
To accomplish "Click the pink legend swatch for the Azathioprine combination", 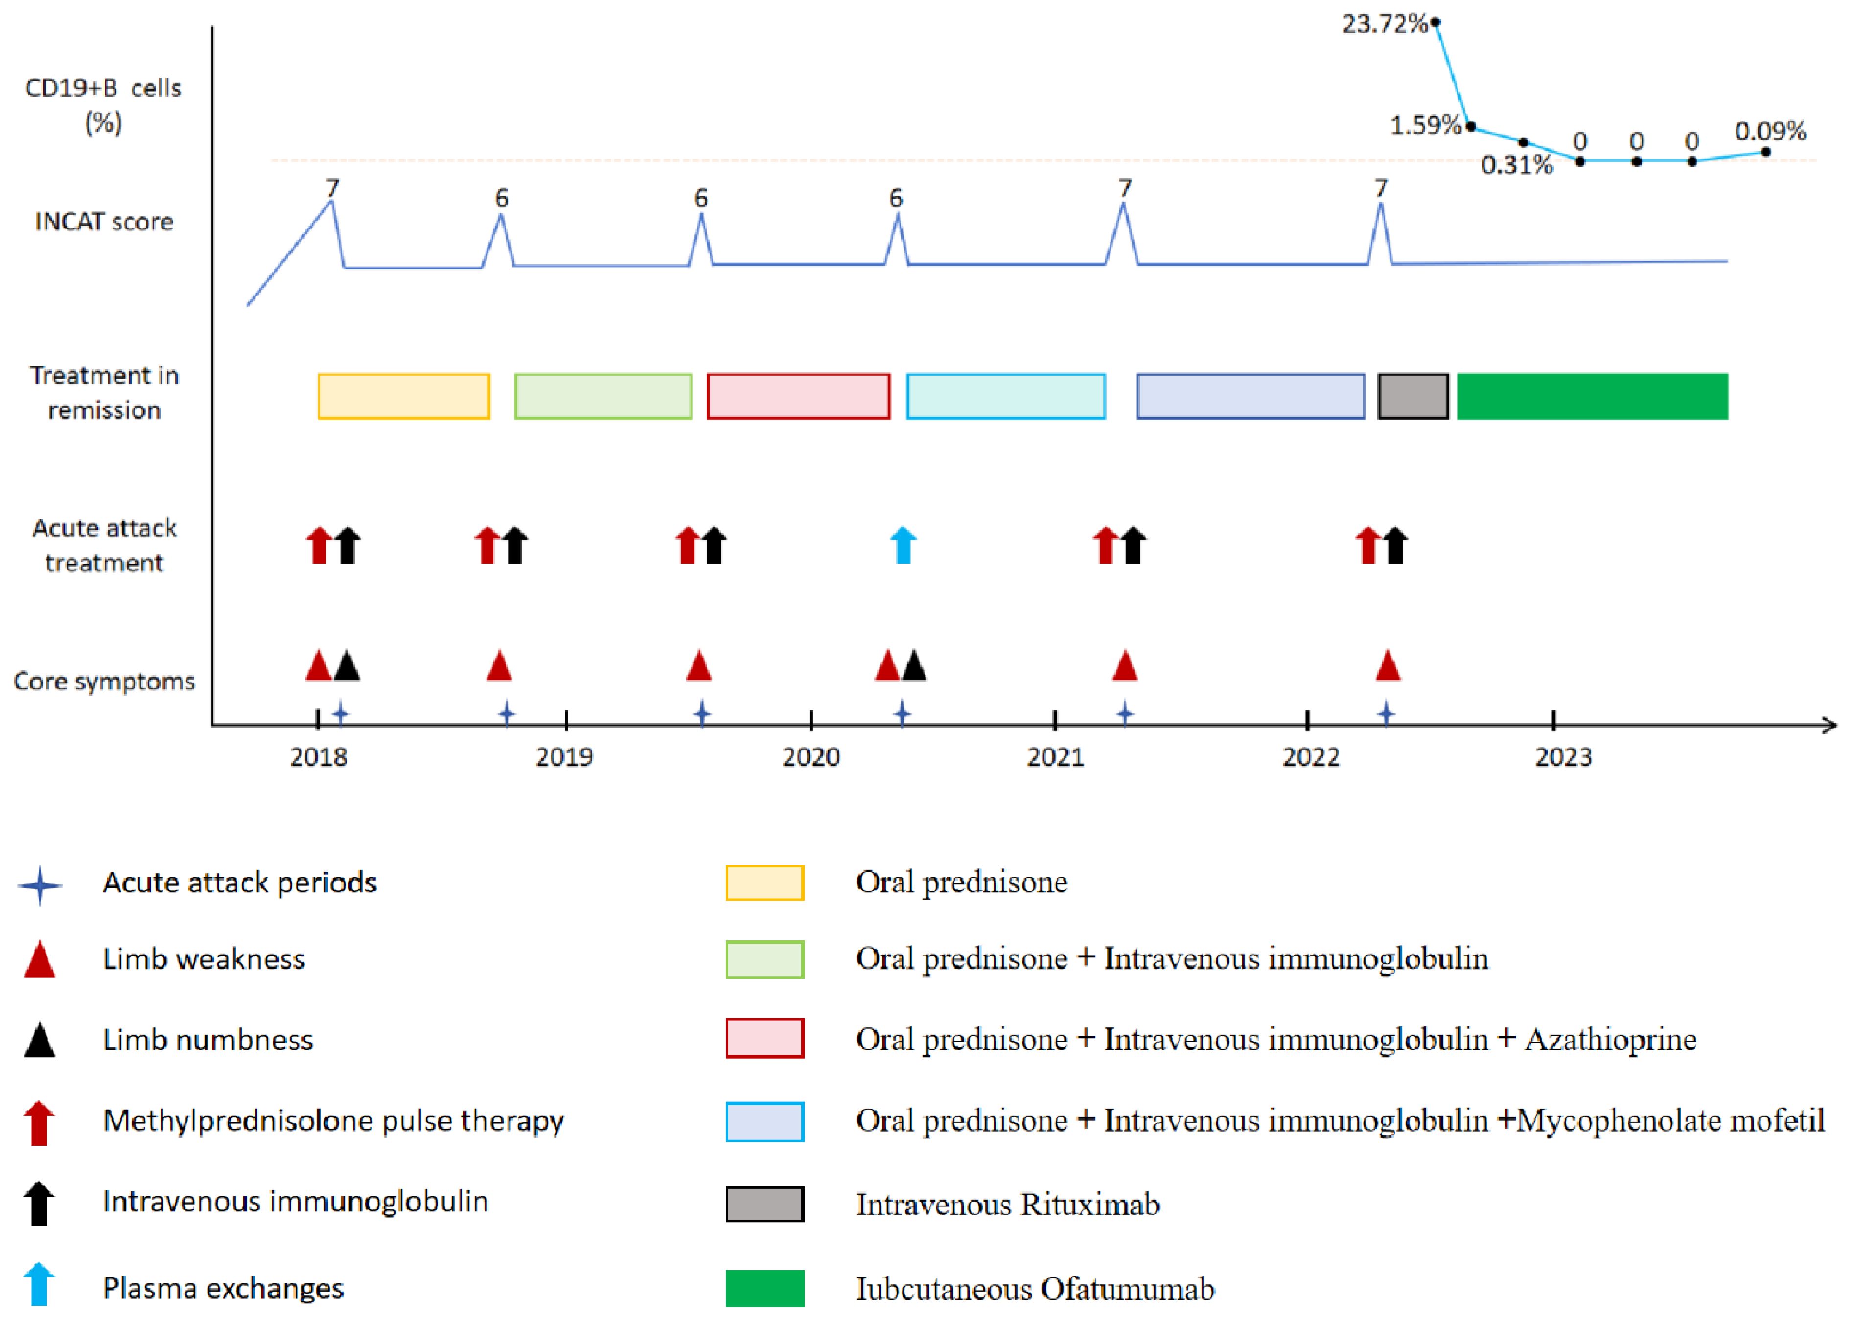I will coord(765,1038).
